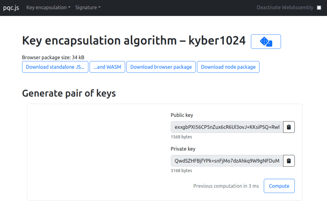The height and width of the screenshot is (208, 327).
Task: Click the '1568 bytes' size text
Action: point(181,137)
